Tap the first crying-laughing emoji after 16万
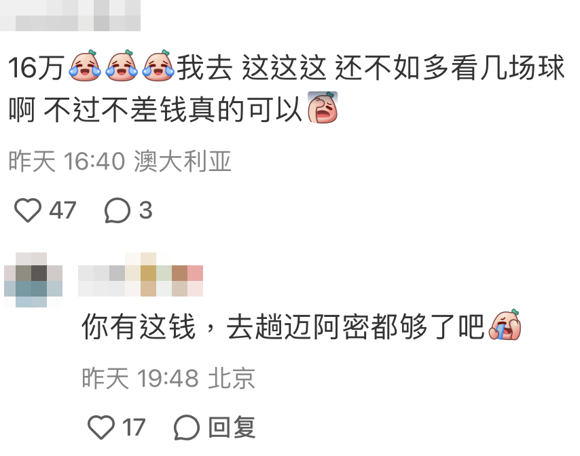This screenshot has width=580, height=456. point(85,66)
